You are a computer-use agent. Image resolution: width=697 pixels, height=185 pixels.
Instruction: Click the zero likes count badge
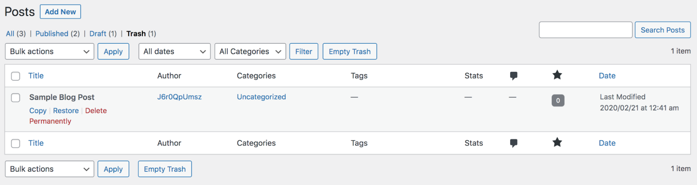click(x=558, y=100)
